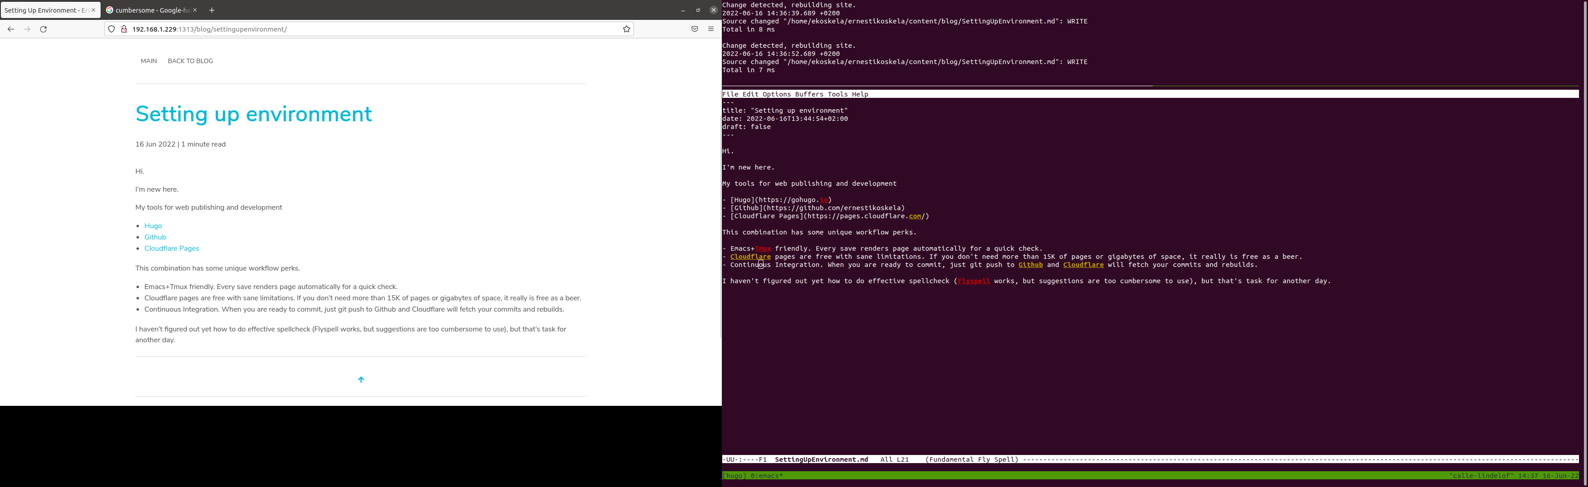Follow the MAIN navigation link
This screenshot has height=487, width=1588.
coord(148,61)
